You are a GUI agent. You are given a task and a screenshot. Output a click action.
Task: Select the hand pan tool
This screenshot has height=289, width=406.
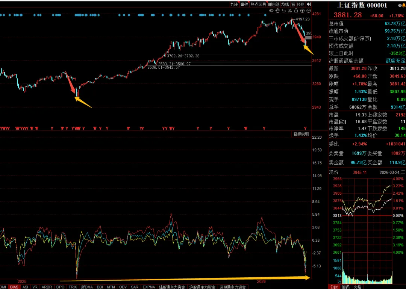click(277, 11)
